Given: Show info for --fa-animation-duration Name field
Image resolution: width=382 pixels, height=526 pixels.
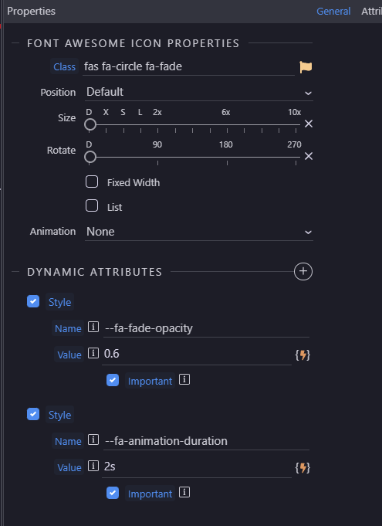Looking at the screenshot, I should pyautogui.click(x=93, y=439).
